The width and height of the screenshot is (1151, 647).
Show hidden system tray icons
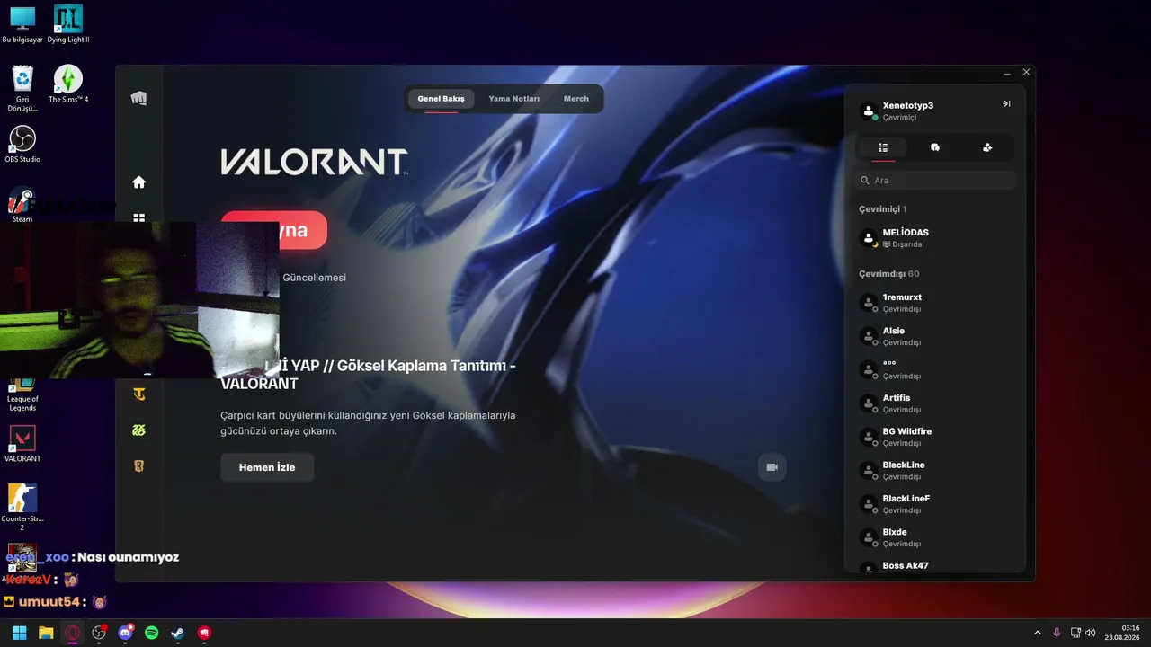[1037, 633]
